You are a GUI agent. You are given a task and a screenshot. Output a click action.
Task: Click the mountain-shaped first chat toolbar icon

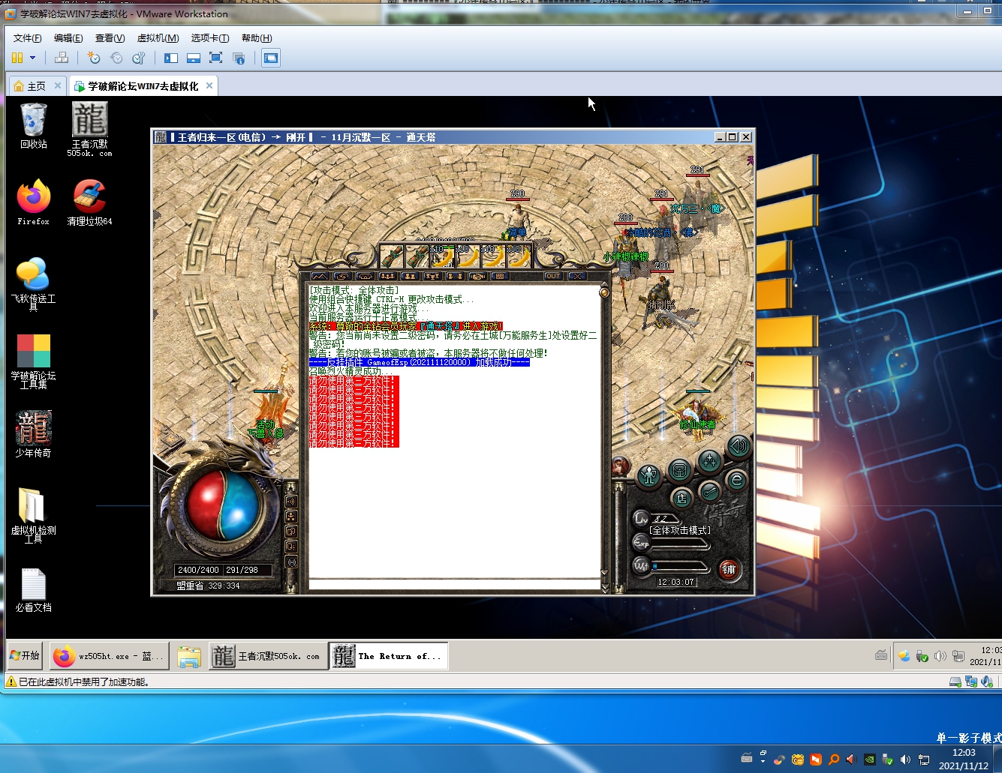[320, 276]
